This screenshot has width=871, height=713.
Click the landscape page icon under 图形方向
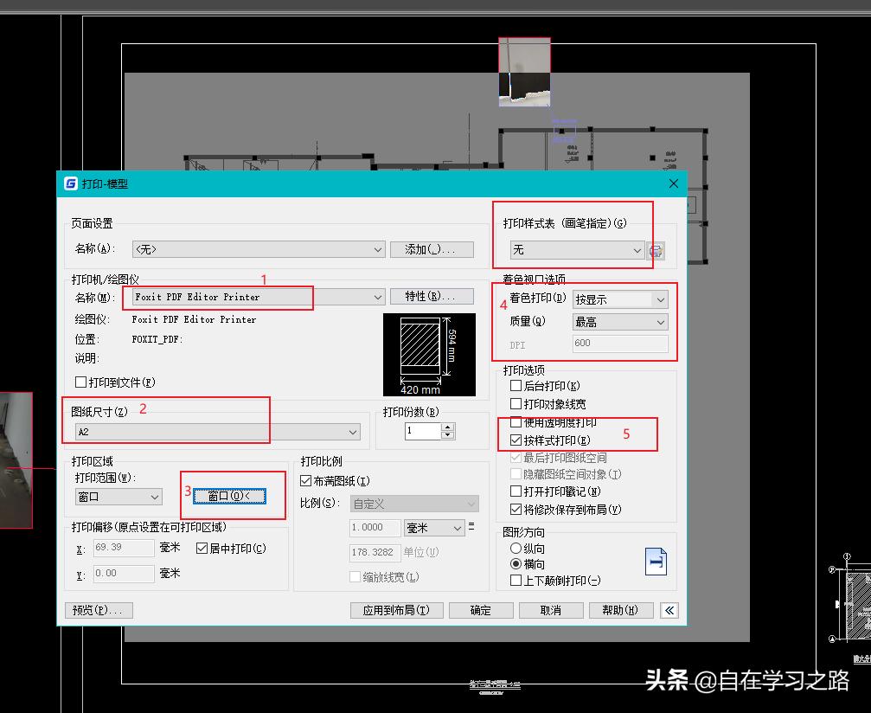[x=655, y=561]
